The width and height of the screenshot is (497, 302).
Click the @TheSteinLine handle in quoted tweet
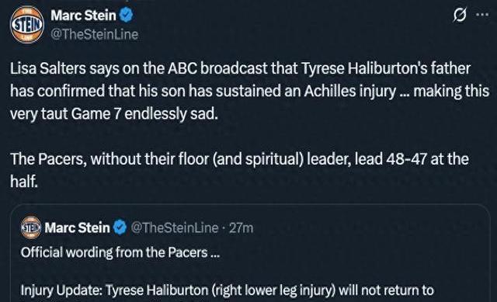coord(174,227)
